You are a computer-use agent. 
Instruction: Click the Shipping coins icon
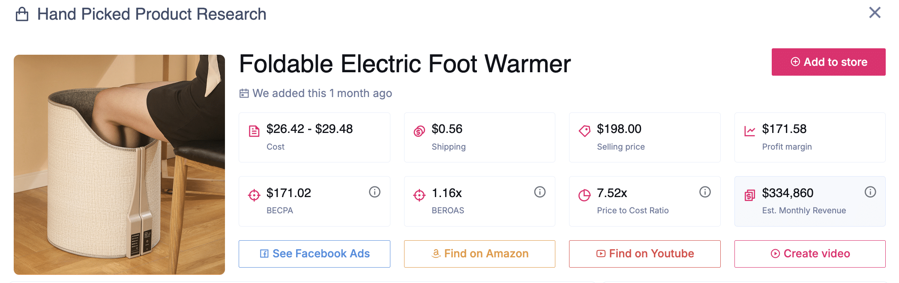point(419,131)
